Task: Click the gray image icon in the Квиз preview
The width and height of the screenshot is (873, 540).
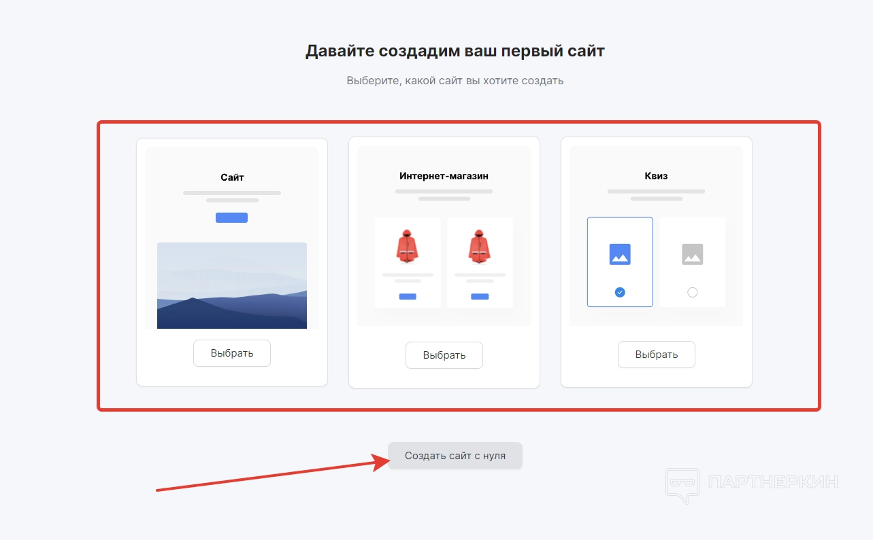Action: point(693,254)
